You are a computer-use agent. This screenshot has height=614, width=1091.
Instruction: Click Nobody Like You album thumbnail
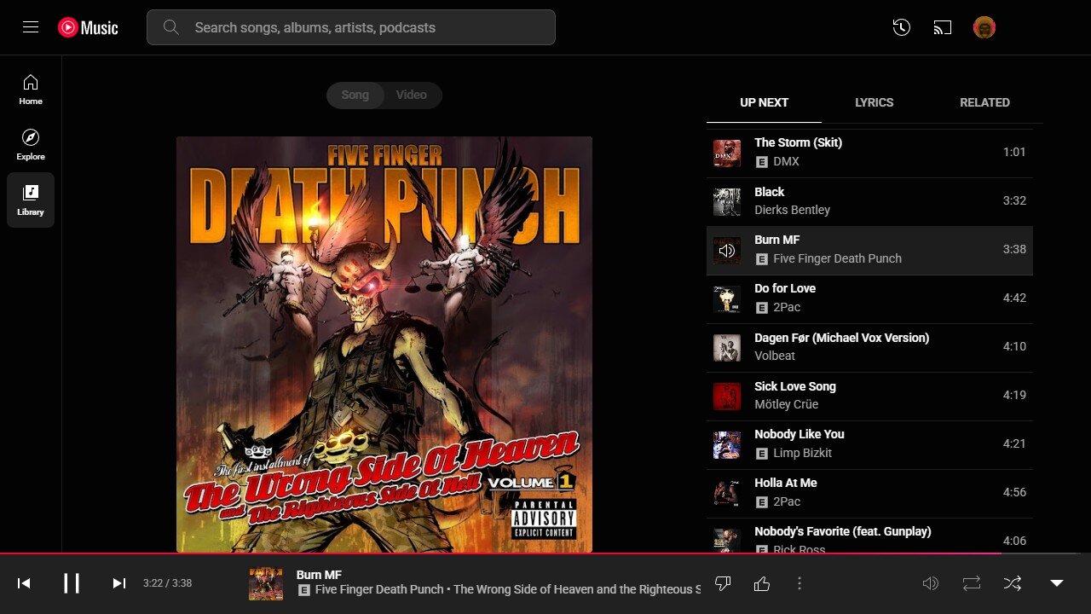click(x=727, y=445)
